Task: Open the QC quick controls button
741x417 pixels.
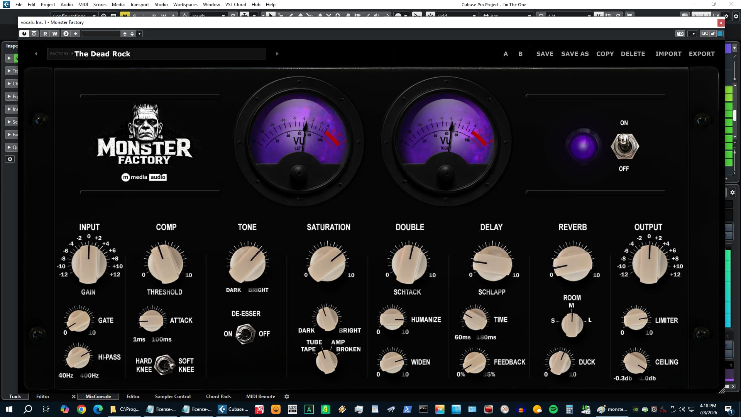Action: click(x=705, y=34)
